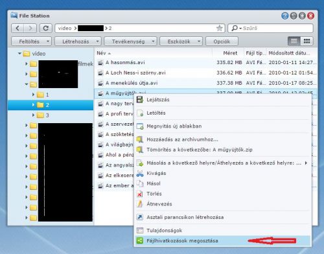
Task: Click folder icon of folder 3
Action: click(40, 115)
